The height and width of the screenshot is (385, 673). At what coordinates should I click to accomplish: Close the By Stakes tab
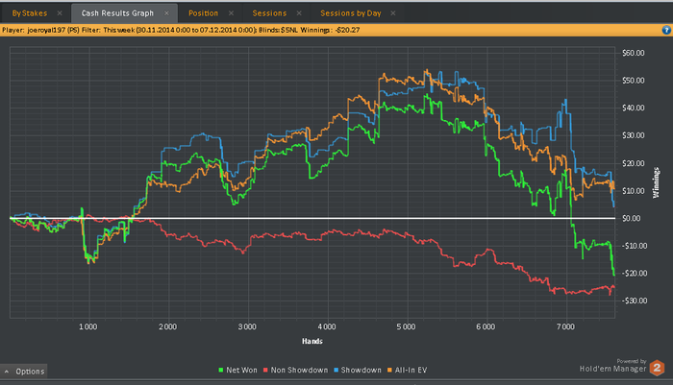[60, 13]
